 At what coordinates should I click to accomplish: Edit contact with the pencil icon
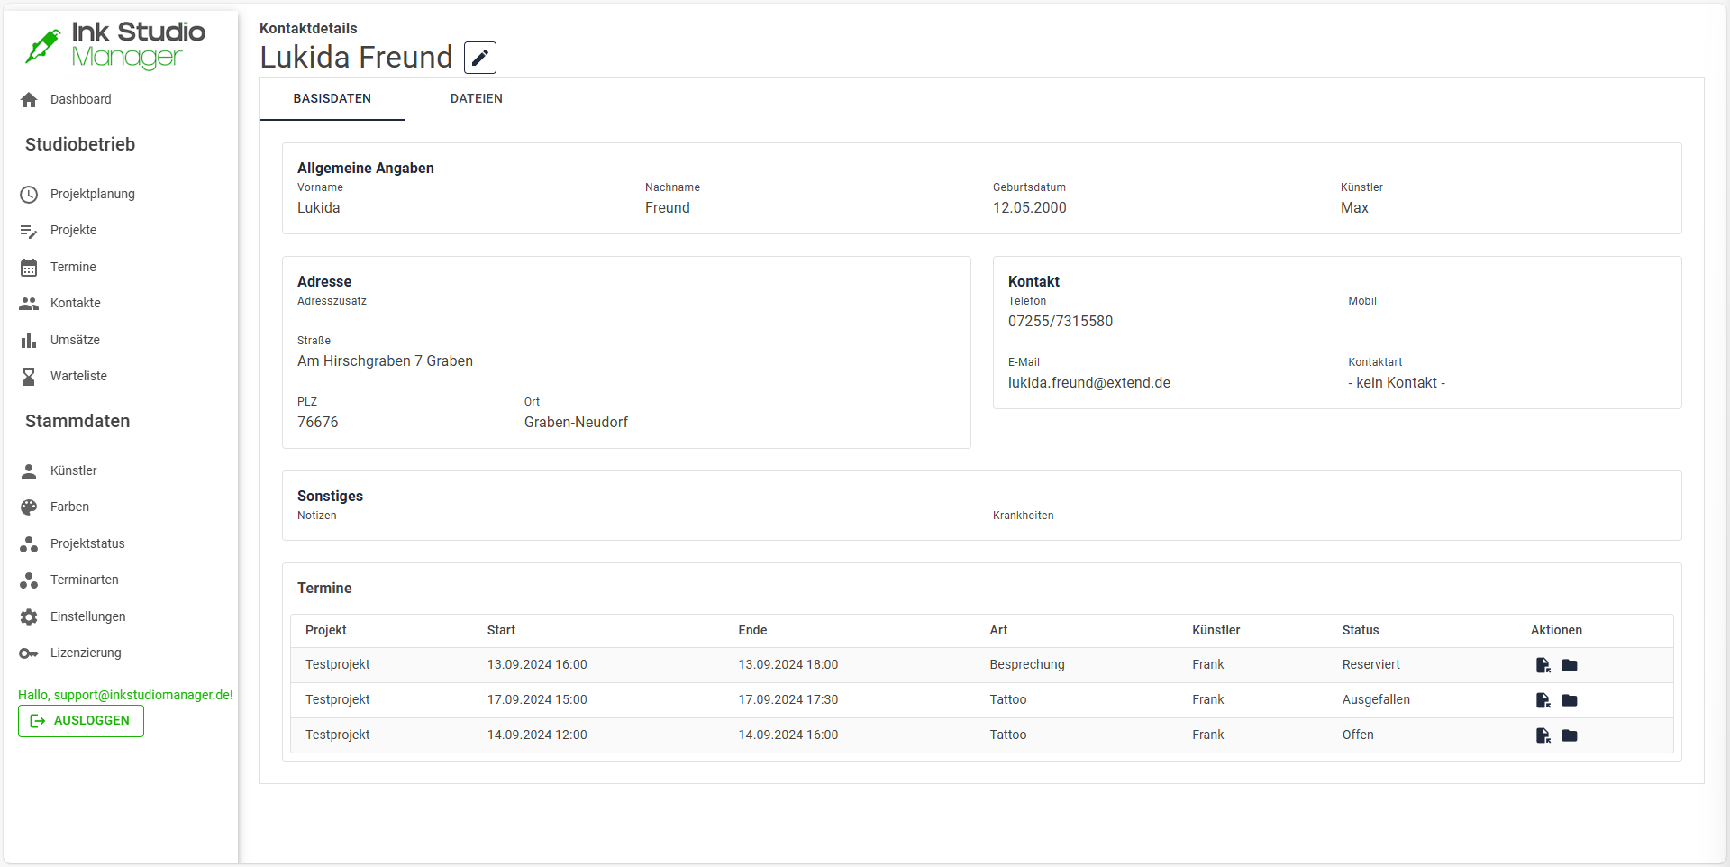(480, 58)
